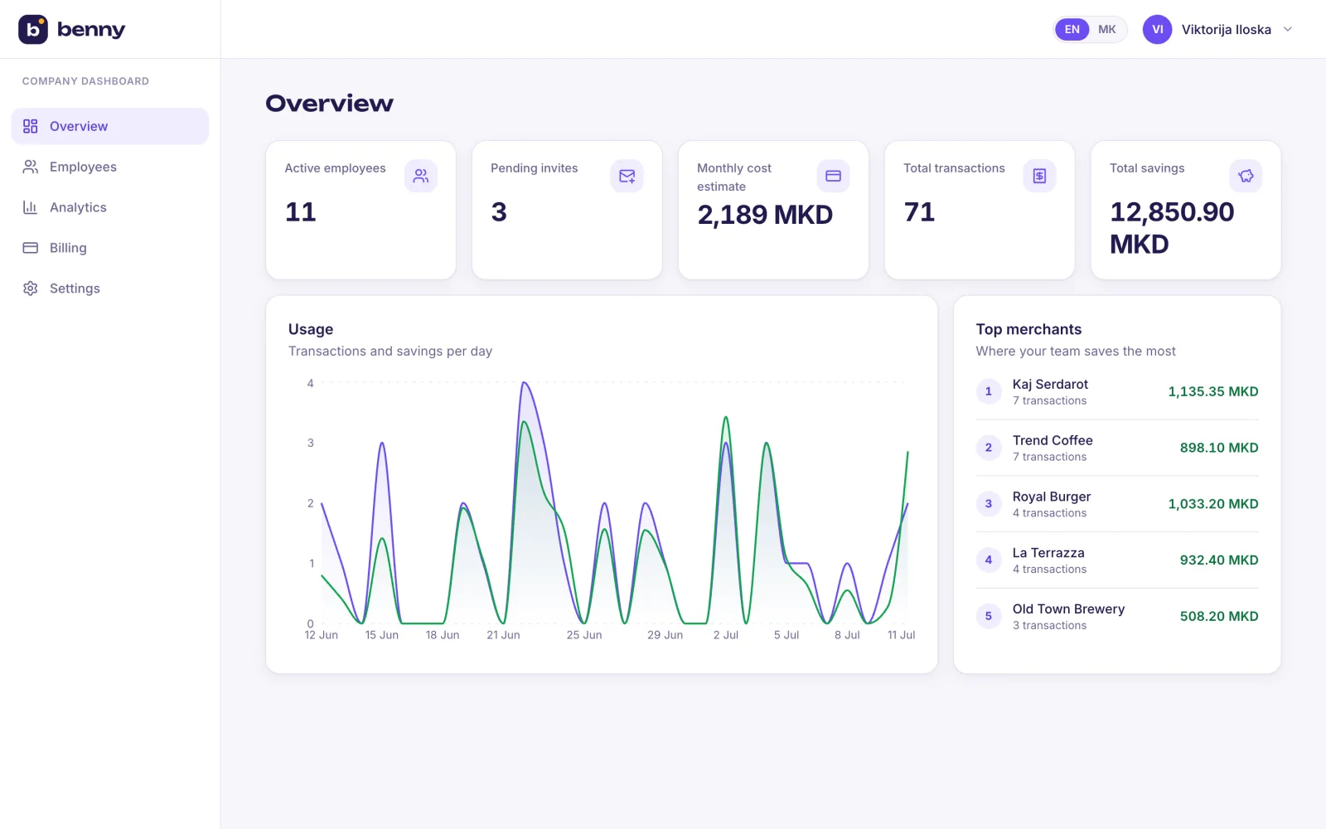The width and height of the screenshot is (1326, 829).
Task: Navigate to Billing
Action: click(110, 248)
